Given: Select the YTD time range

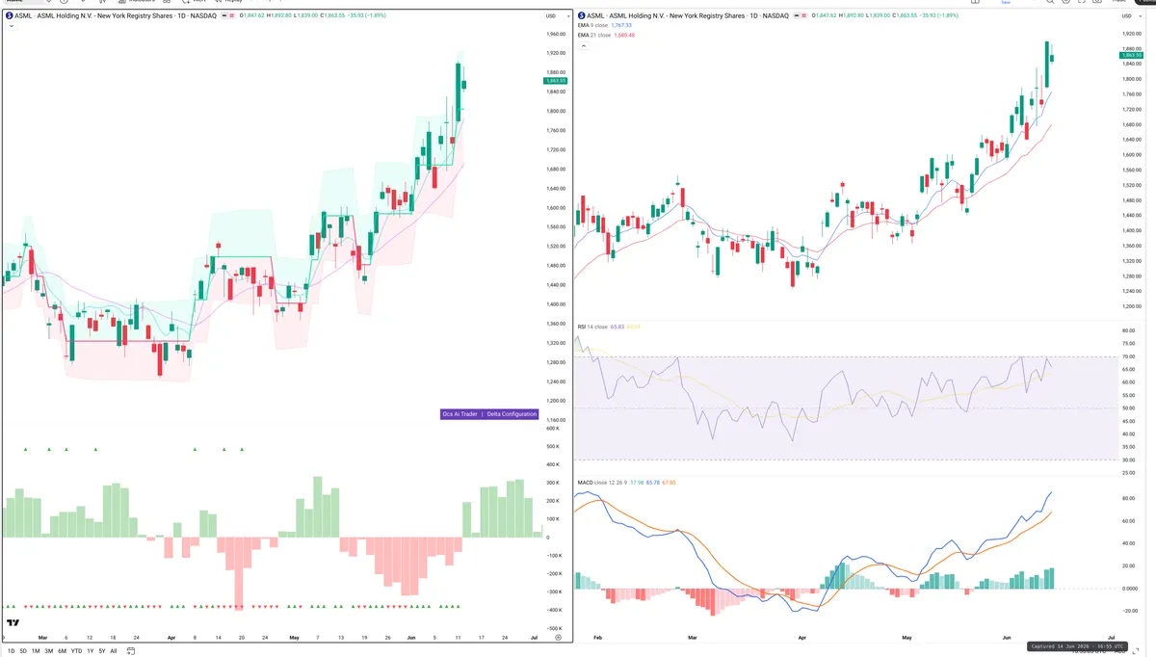Looking at the screenshot, I should [76, 650].
